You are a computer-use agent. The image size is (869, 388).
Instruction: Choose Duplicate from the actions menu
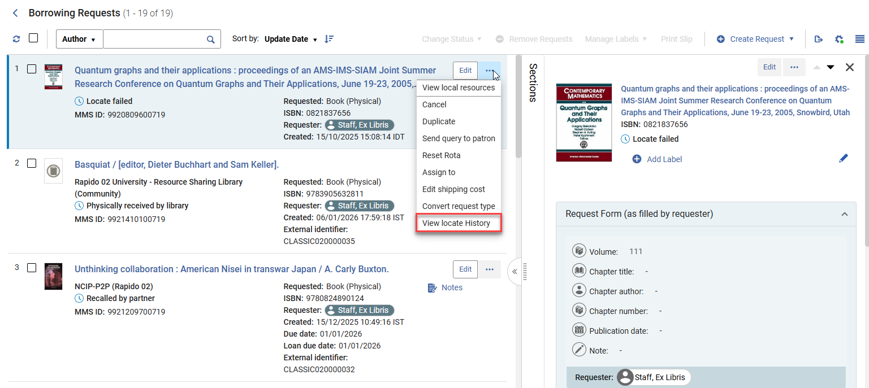tap(459, 121)
